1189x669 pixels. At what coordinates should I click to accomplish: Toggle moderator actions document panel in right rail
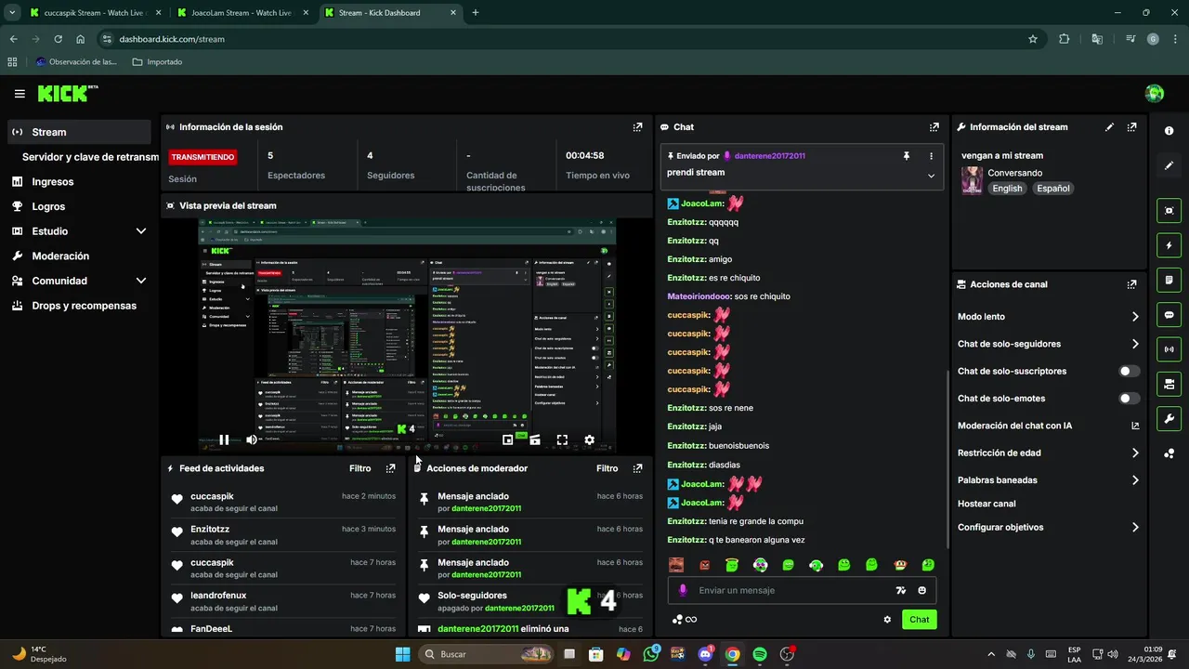1169,280
